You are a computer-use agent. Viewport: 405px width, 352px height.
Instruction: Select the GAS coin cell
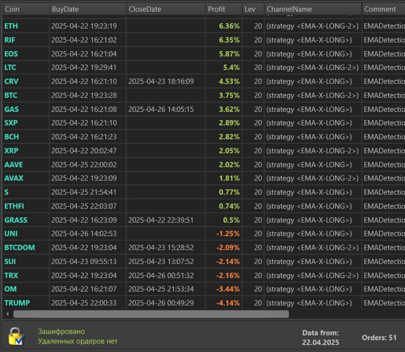tap(26, 109)
